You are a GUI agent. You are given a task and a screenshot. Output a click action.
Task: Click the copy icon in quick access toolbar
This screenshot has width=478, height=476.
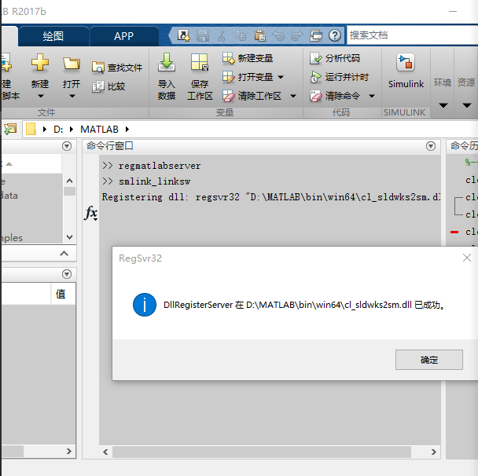tap(241, 35)
